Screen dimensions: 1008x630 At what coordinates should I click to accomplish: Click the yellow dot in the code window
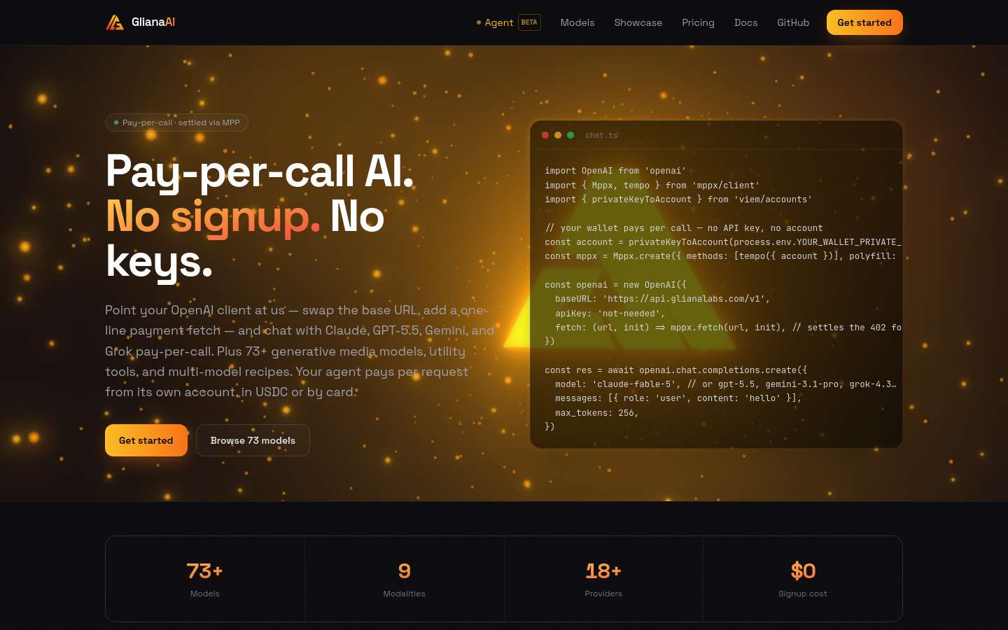click(558, 135)
